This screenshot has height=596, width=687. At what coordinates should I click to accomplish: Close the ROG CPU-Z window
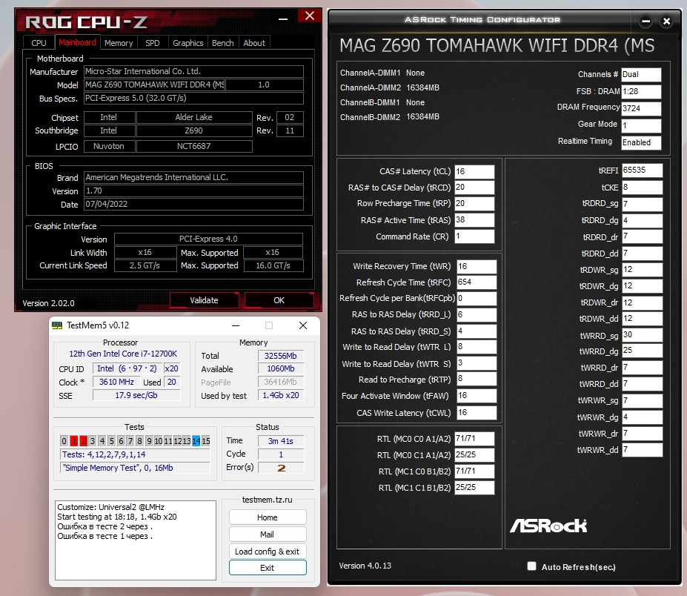[x=310, y=16]
